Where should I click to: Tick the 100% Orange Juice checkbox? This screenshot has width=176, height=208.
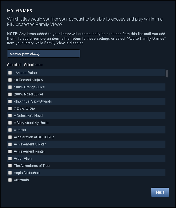10,87
